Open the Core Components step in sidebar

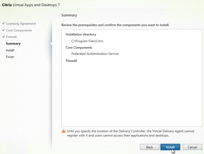(19, 30)
